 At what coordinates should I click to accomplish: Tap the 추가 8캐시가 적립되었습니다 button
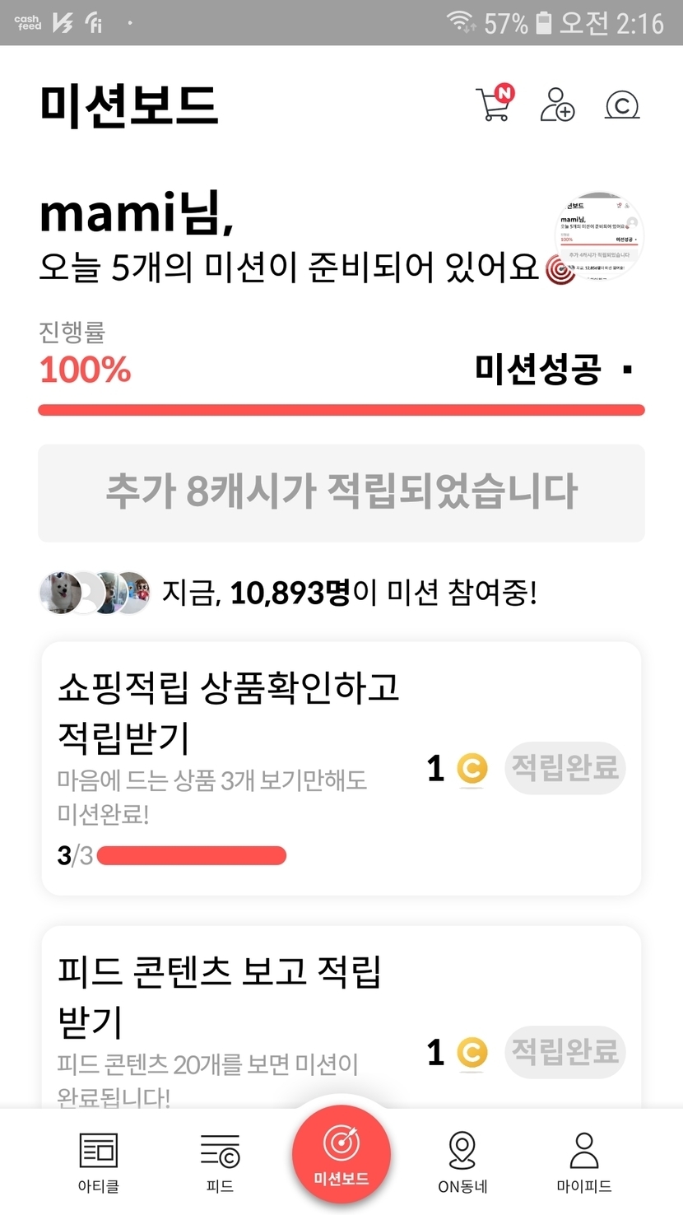(341, 492)
